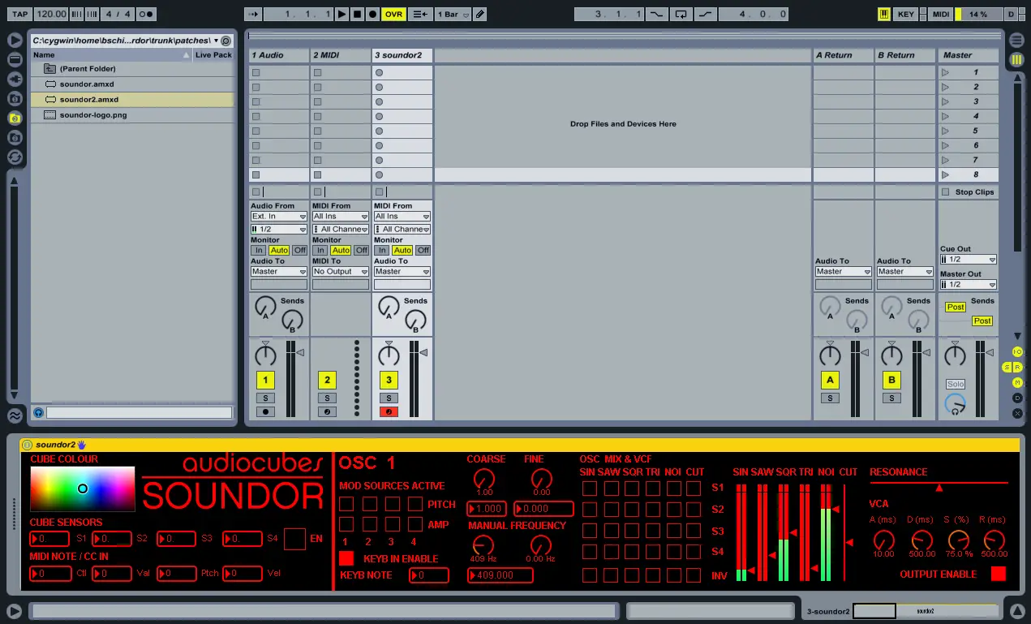Click the RESONANCE slider
Image resolution: width=1031 pixels, height=624 pixels.
click(x=939, y=486)
